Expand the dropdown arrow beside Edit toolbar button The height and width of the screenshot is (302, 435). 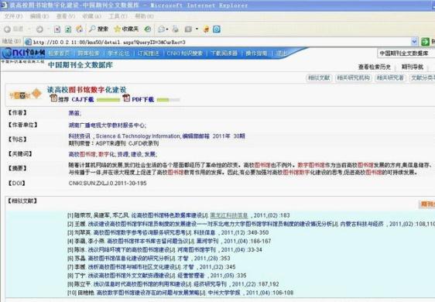197,29
